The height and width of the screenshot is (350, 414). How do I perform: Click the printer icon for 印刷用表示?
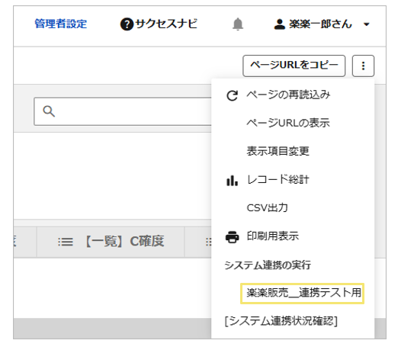pyautogui.click(x=233, y=237)
